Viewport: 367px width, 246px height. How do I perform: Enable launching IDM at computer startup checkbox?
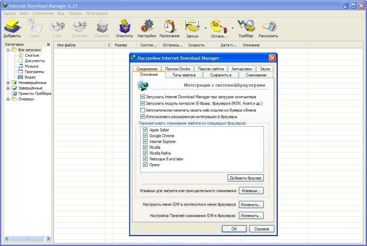tap(142, 97)
